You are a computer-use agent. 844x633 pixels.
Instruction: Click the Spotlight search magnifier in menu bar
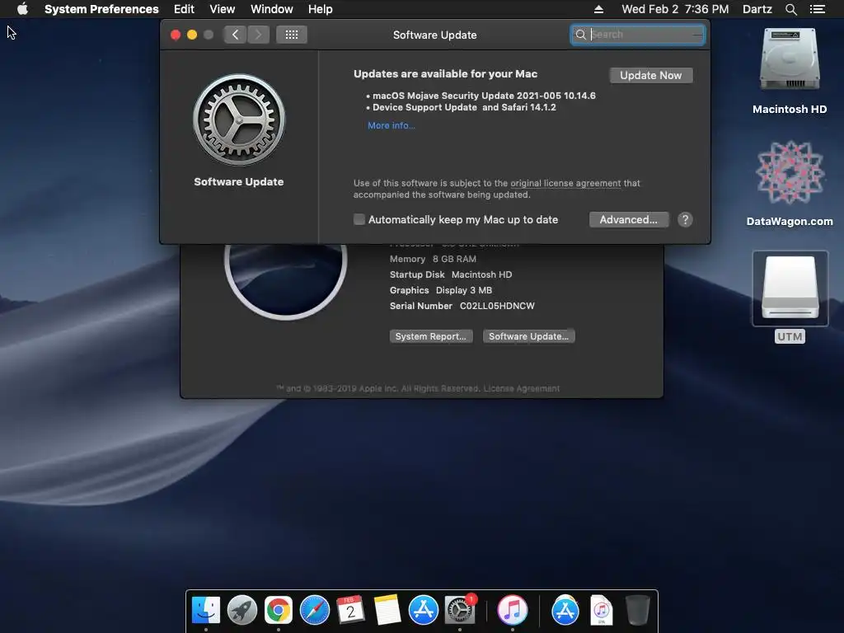pos(790,9)
